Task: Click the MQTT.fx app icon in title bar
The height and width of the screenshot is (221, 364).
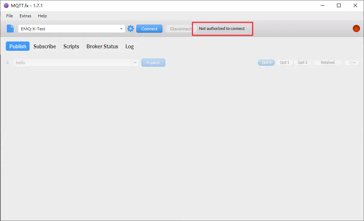Action: pyautogui.click(x=6, y=5)
